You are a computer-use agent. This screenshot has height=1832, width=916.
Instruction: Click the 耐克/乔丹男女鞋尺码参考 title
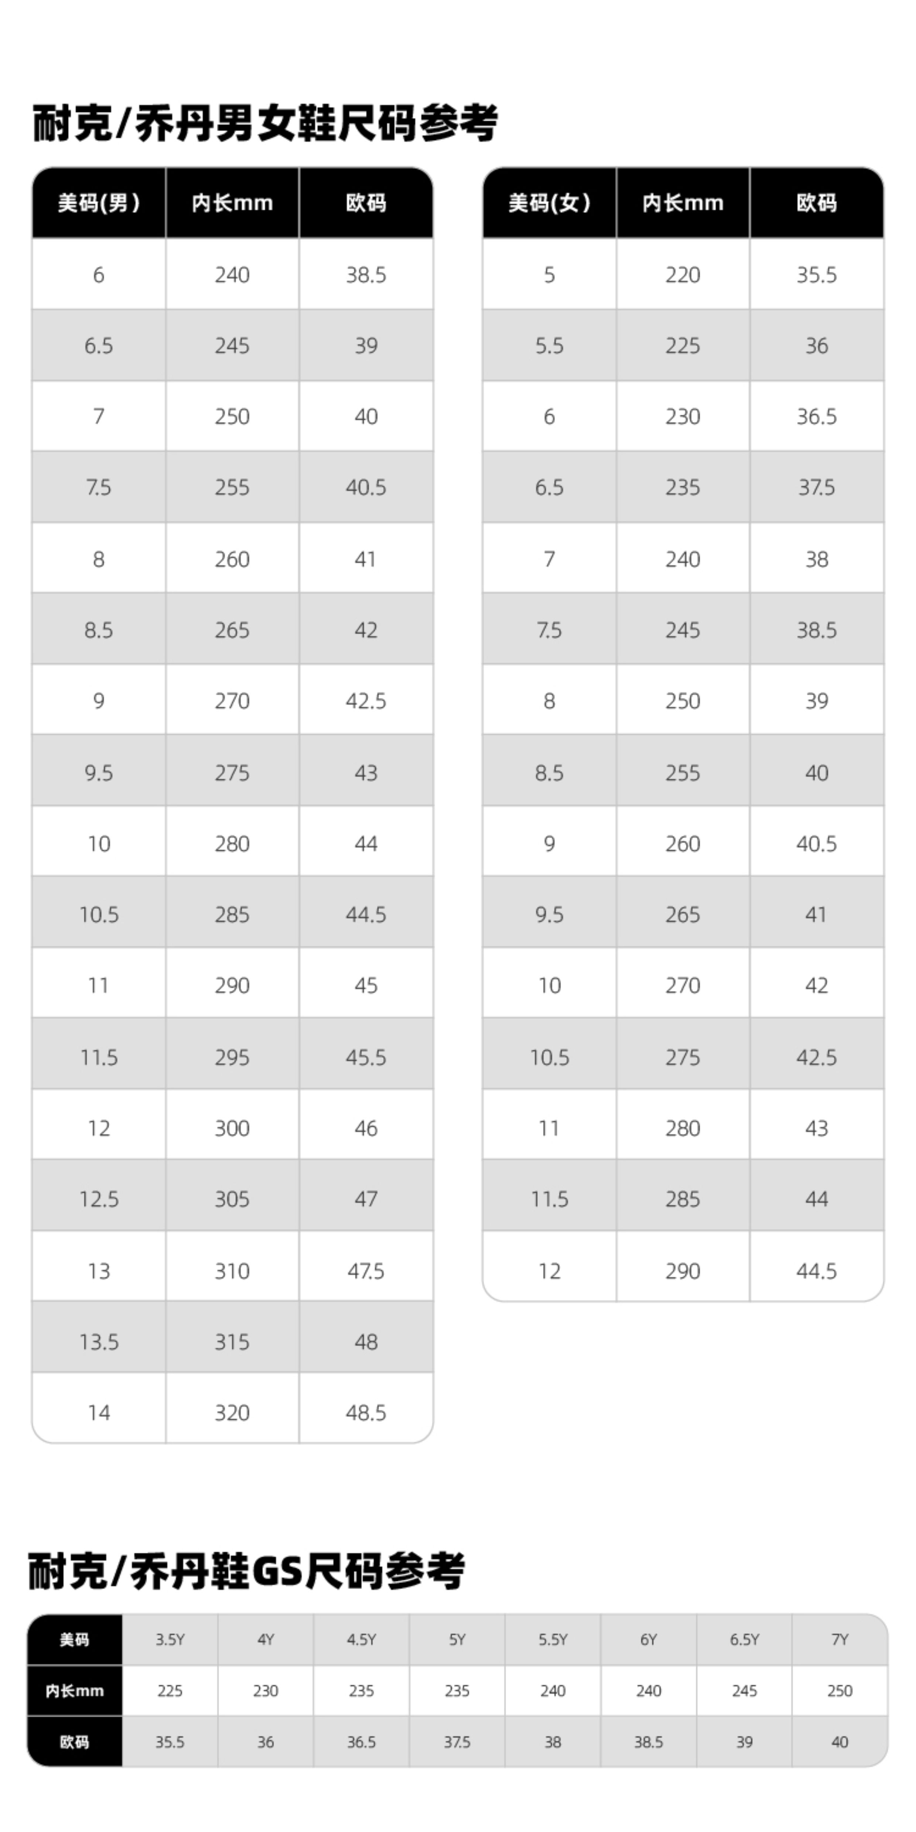click(264, 123)
